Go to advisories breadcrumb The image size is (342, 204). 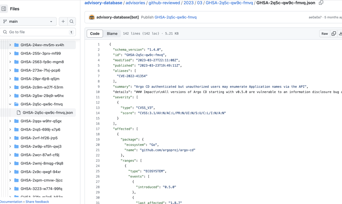pos(135,3)
